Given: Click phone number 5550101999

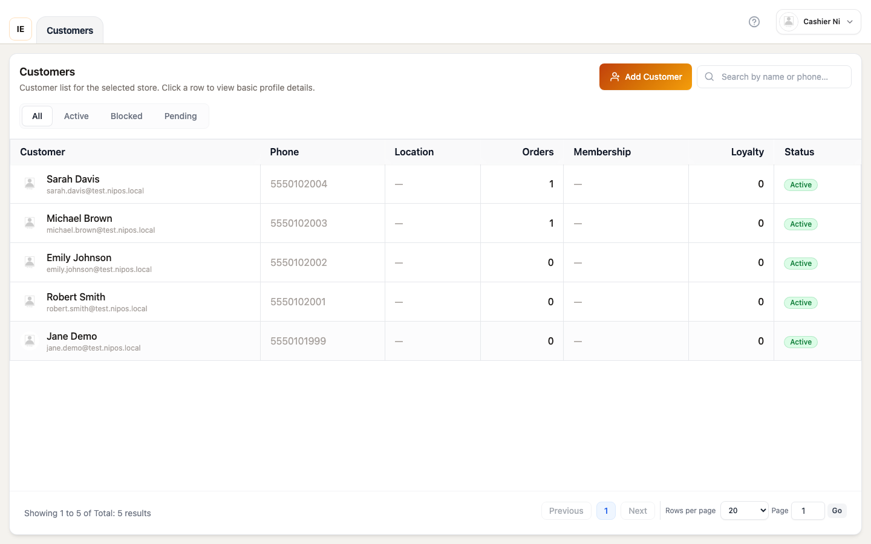Looking at the screenshot, I should [x=298, y=341].
